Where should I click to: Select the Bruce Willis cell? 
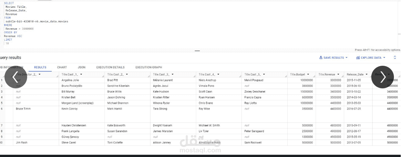click(114, 92)
